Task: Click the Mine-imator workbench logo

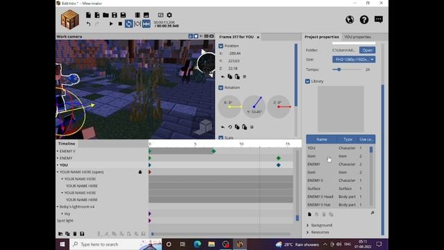Action: [70, 19]
